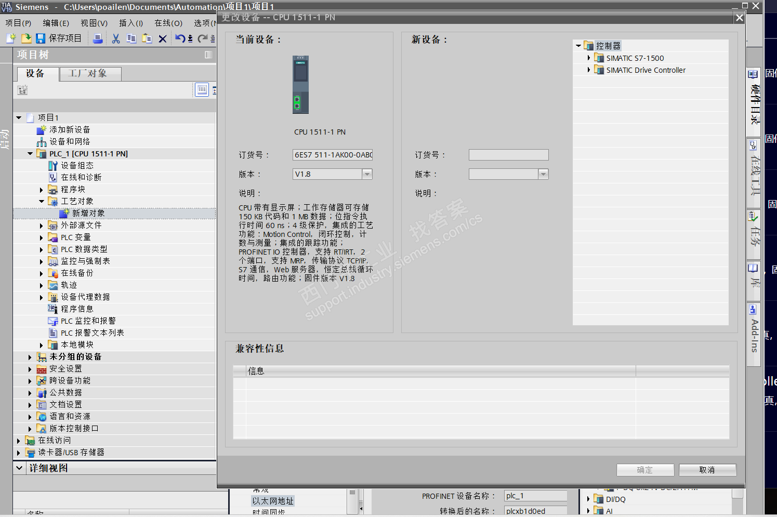Click the save project floppy disk icon
The width and height of the screenshot is (777, 517).
(41, 38)
